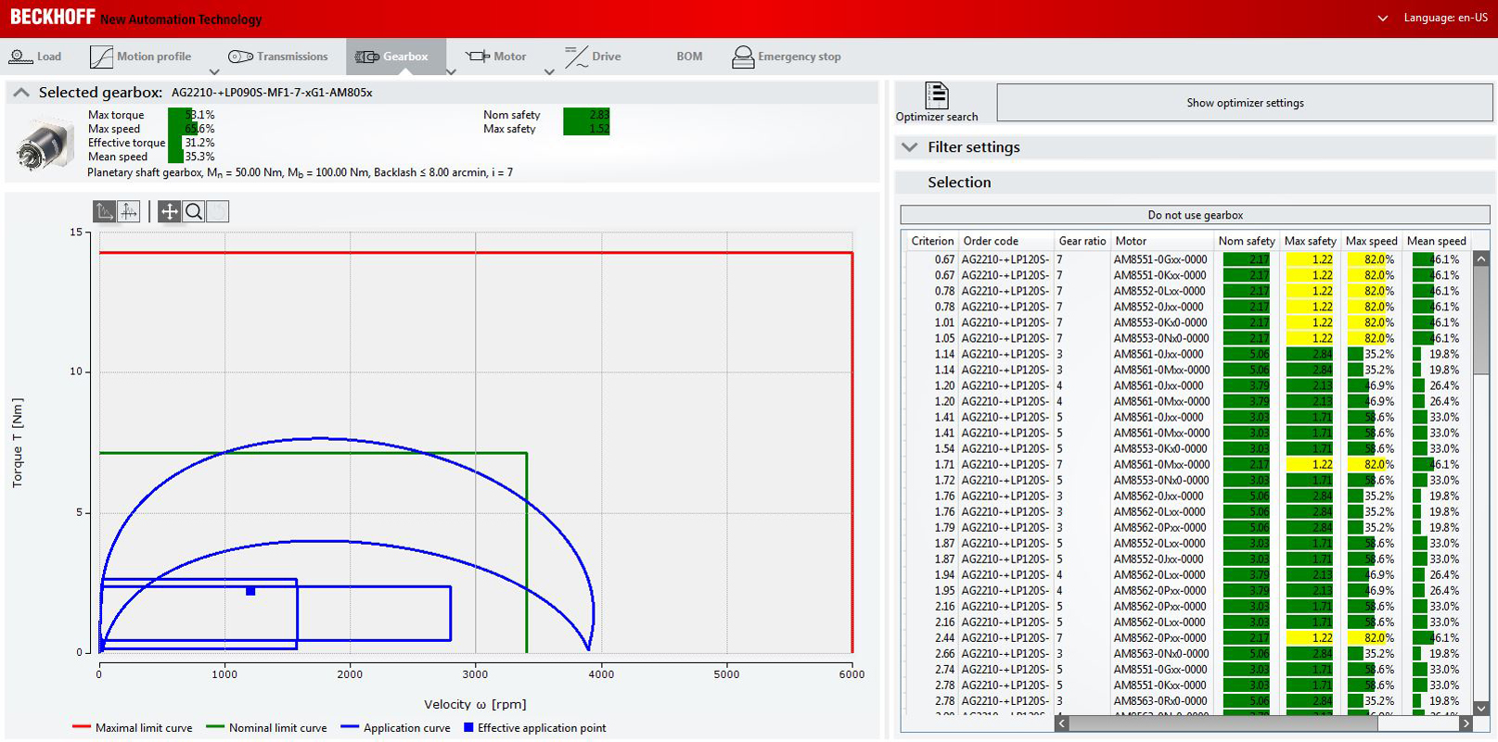Select row with criterion 2.44 AM8562-0Pxx-0000

[1186, 637]
